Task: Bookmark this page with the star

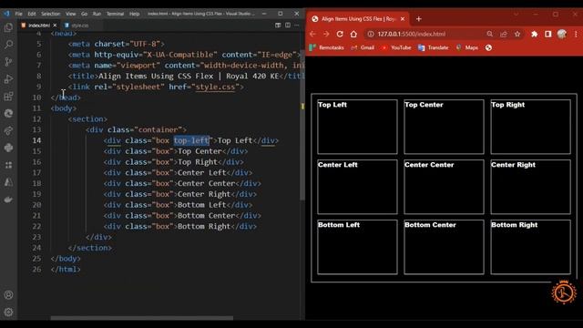Action: pos(517,34)
